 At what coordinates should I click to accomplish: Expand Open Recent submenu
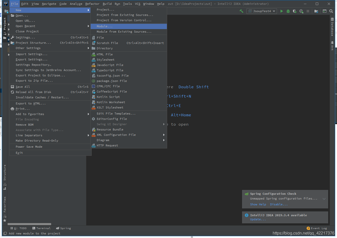50,26
